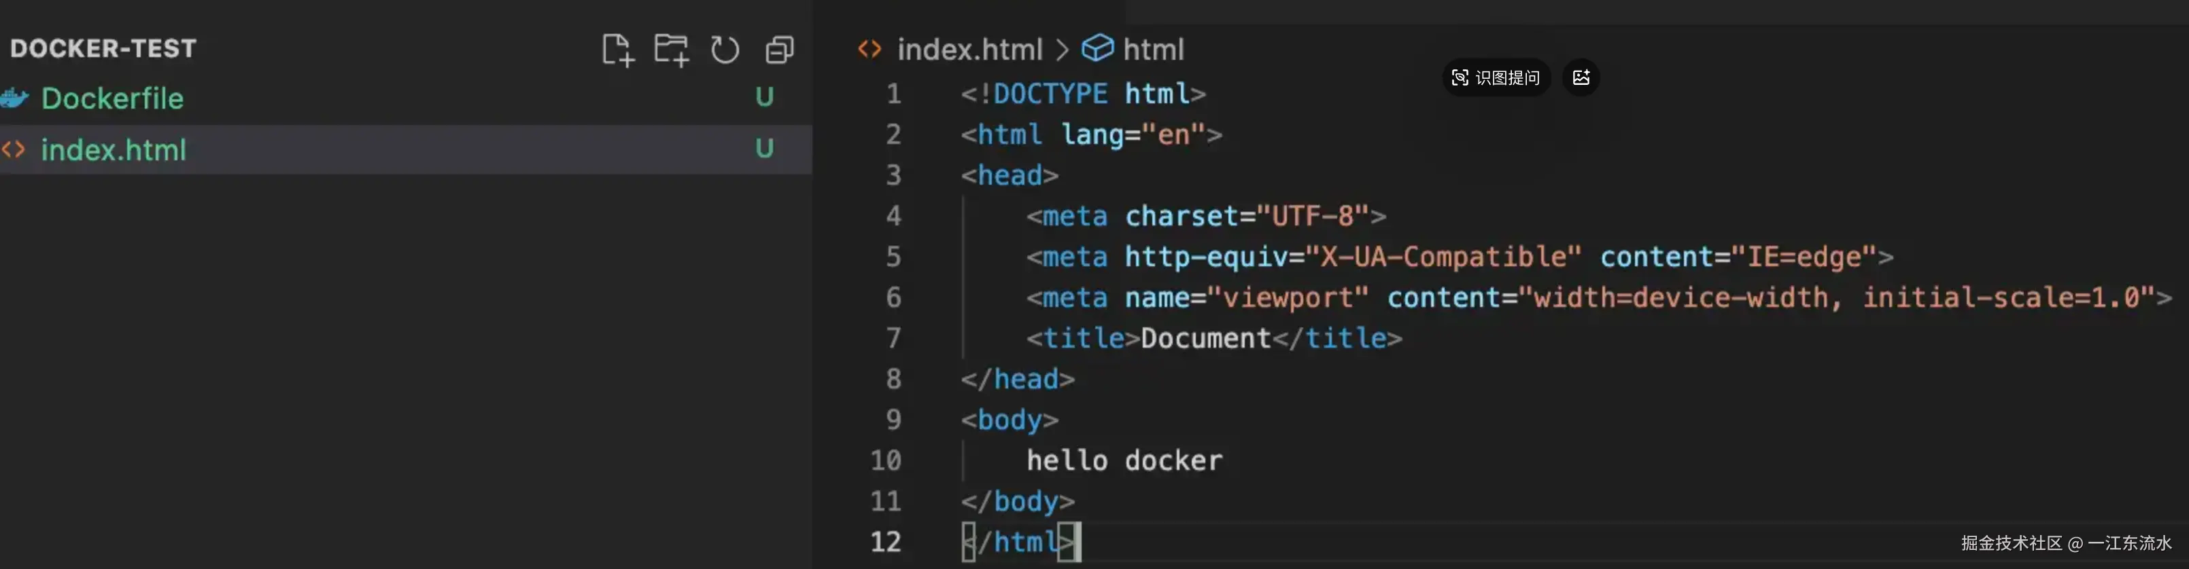
Task: Click the New File icon in explorer
Action: click(618, 50)
